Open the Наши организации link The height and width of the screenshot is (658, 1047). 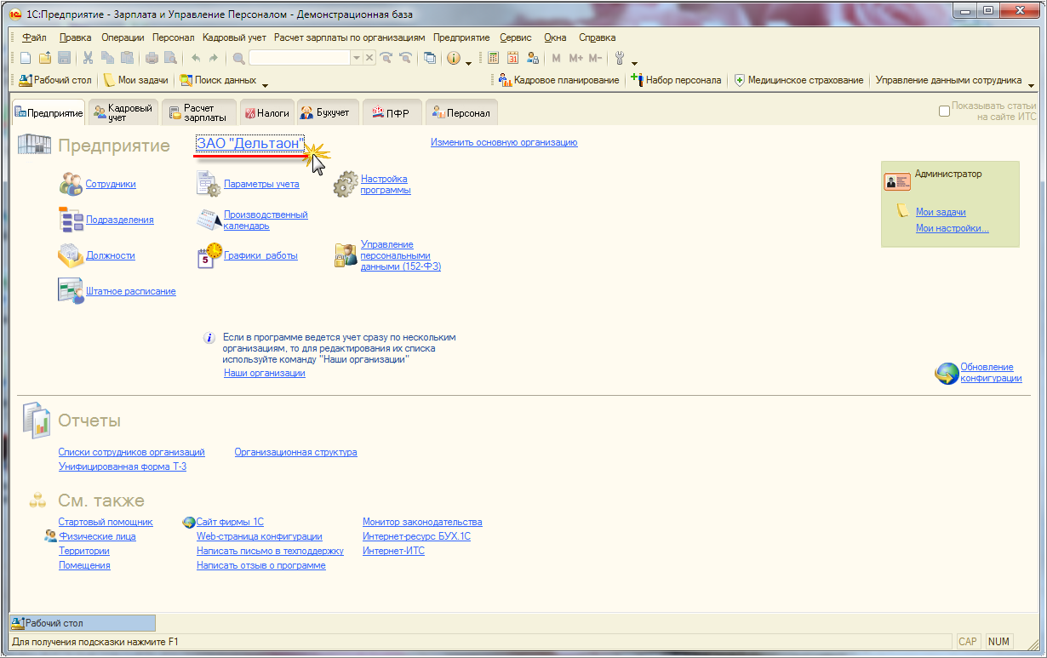click(x=264, y=373)
